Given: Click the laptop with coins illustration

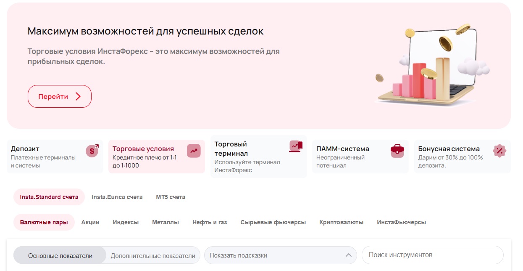Looking at the screenshot, I should coord(433,64).
